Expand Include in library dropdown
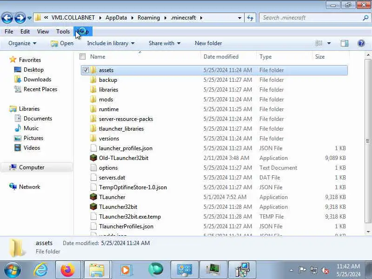 pyautogui.click(x=111, y=43)
